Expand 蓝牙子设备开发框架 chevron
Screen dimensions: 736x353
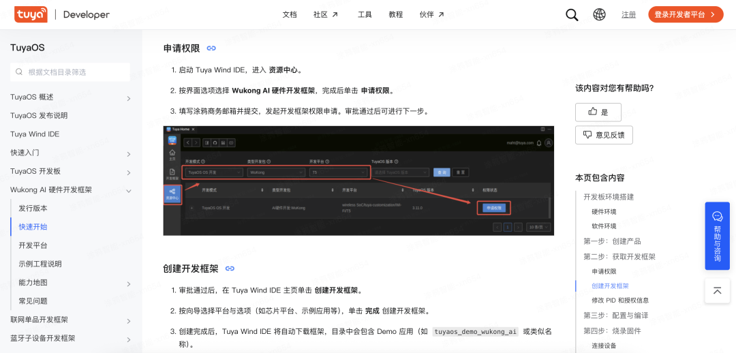click(129, 339)
